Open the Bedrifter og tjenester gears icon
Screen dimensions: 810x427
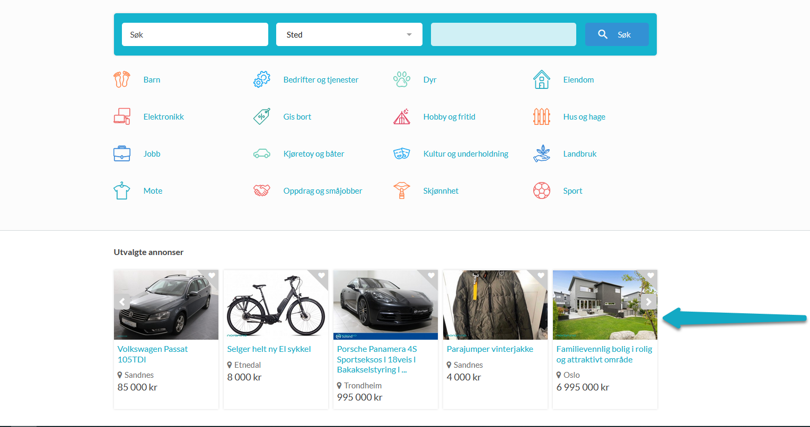click(x=262, y=80)
